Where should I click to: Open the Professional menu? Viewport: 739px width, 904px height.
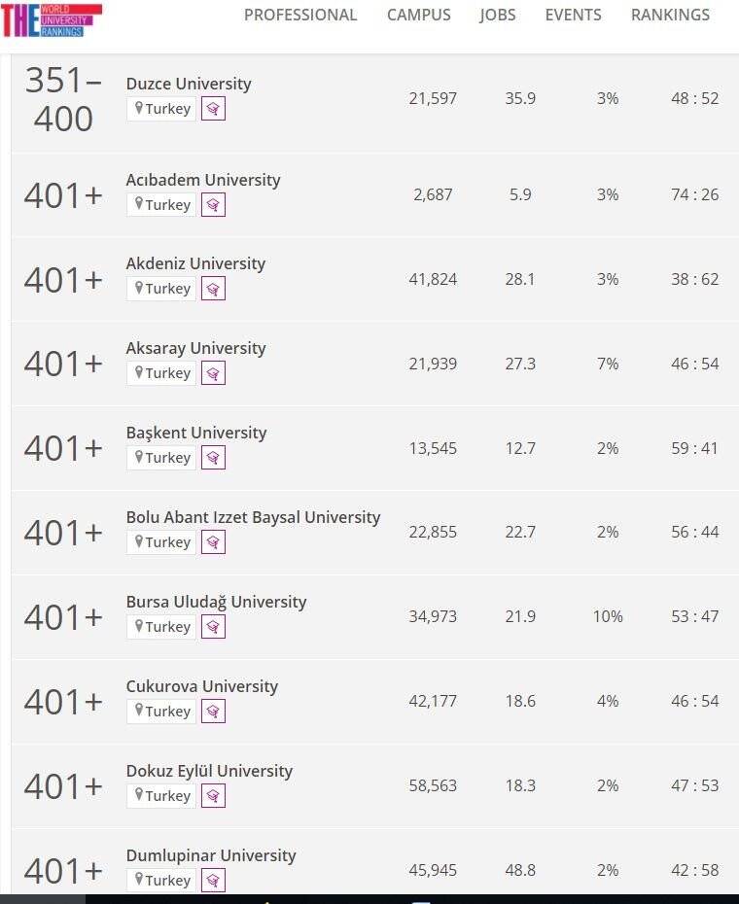[300, 15]
